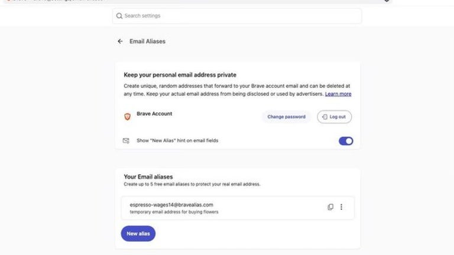Screen dimensions: 454x255
Task: Click the magnifier icon in Search settings
Action: pos(119,16)
